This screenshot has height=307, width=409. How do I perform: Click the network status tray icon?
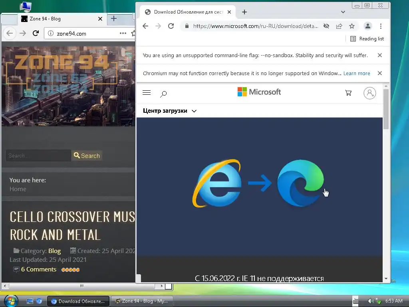coord(378,301)
